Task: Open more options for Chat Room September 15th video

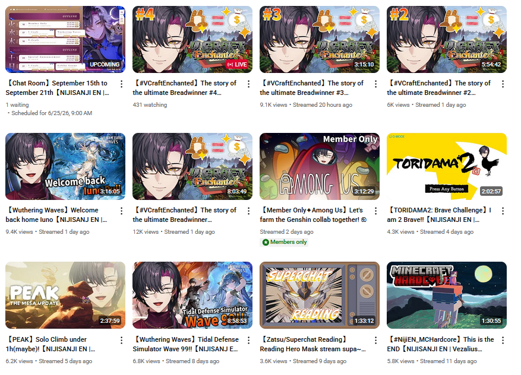Action: 122,84
